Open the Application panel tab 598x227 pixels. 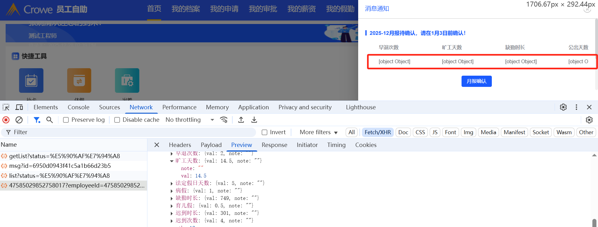tap(253, 107)
